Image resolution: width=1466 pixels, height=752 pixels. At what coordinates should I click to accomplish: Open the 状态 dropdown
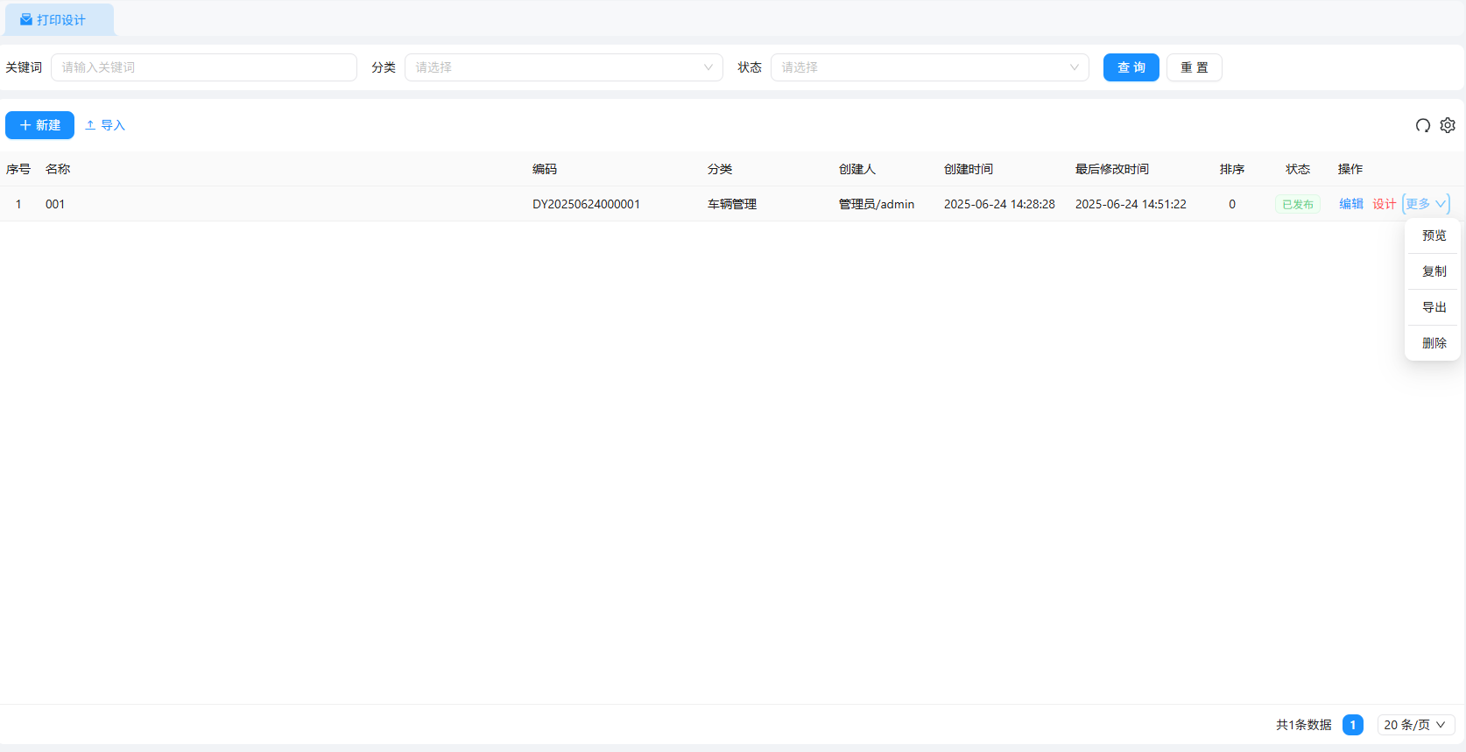(929, 67)
